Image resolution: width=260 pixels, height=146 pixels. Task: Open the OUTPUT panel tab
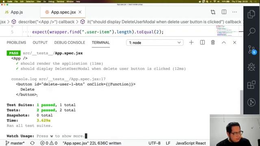[40, 43]
